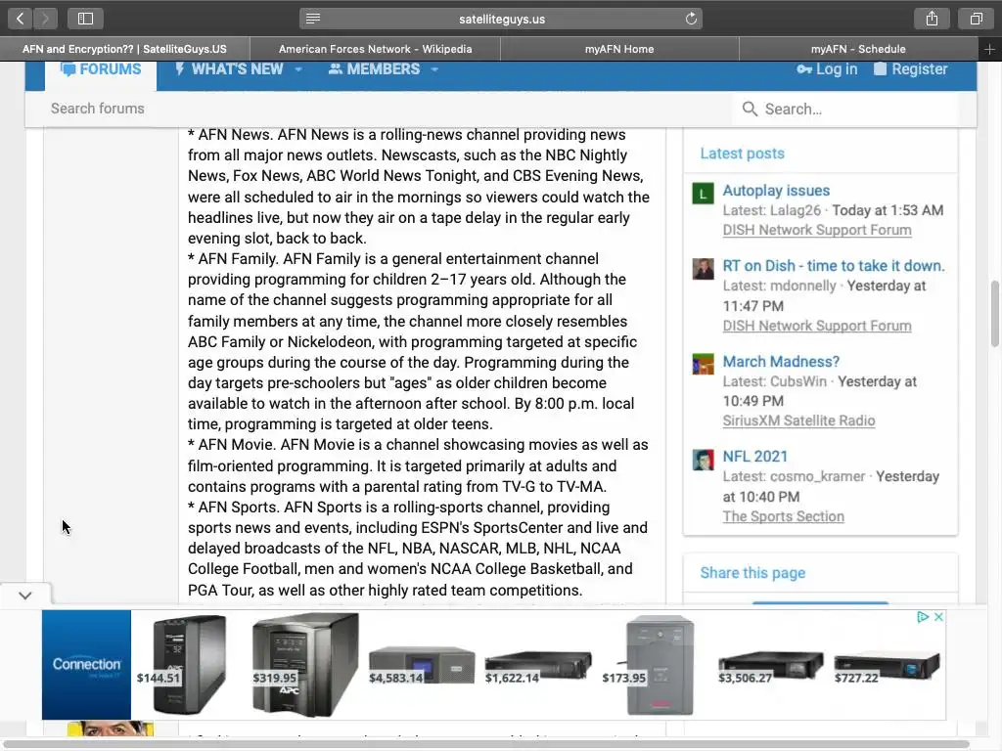Open the Safari share icon

(932, 19)
